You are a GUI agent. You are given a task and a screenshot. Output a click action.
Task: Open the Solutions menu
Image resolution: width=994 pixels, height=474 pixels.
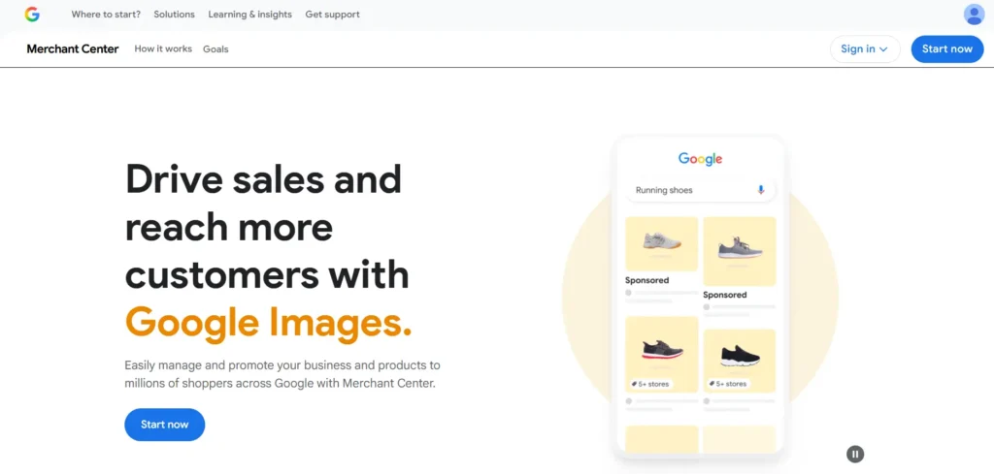pos(175,14)
